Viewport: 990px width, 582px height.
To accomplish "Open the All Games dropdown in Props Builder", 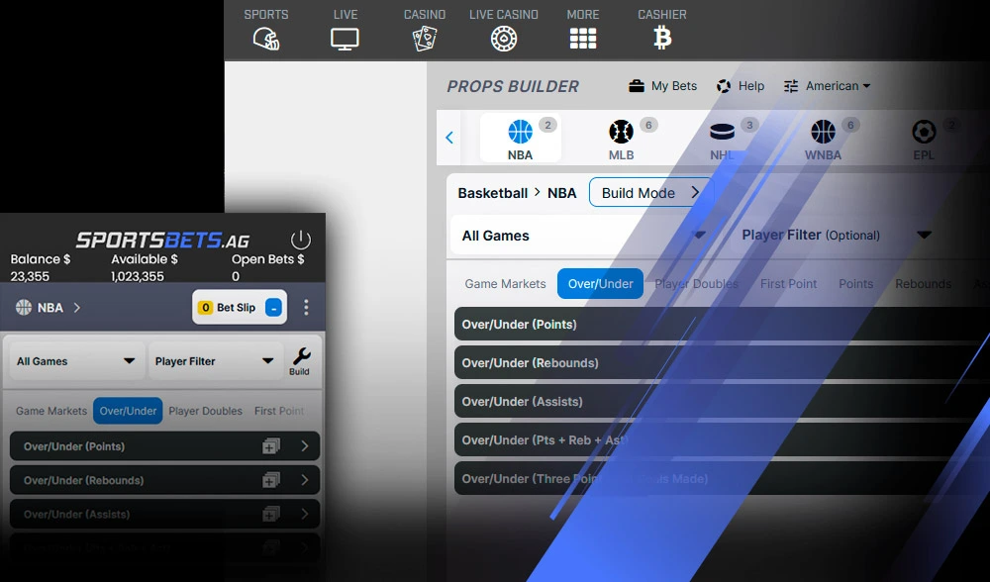I will point(584,236).
